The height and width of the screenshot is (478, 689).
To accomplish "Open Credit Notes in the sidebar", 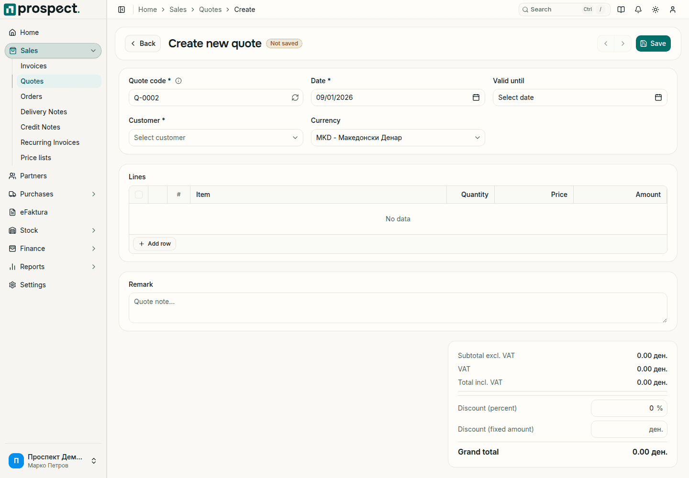I will 59,127.
